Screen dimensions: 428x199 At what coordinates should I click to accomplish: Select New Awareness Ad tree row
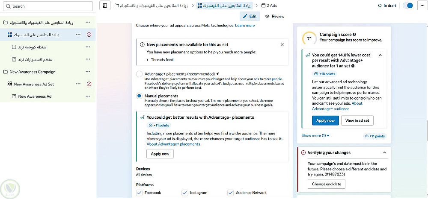pyautogui.click(x=48, y=97)
